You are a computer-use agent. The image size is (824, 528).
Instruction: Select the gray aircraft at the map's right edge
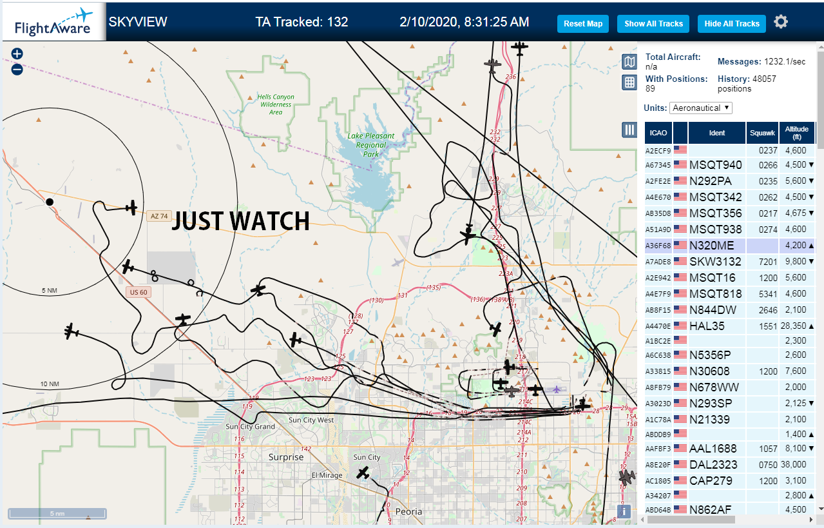[626, 477]
